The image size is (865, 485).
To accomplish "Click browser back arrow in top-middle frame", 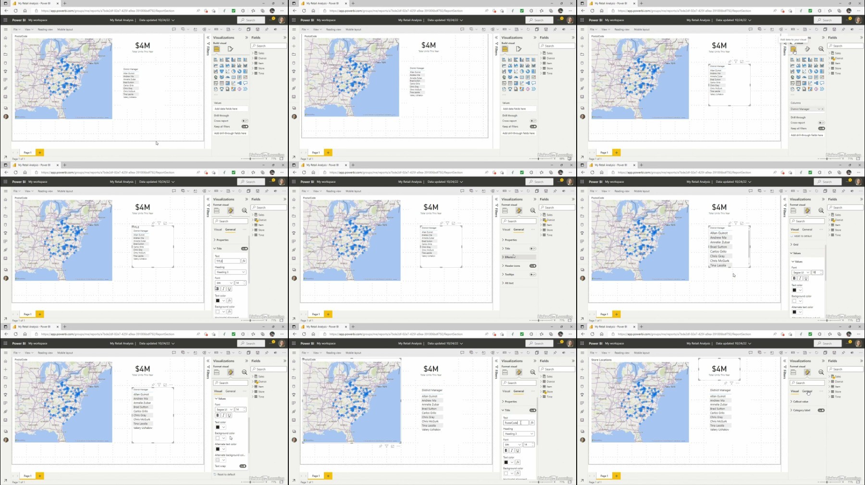I will (x=295, y=11).
